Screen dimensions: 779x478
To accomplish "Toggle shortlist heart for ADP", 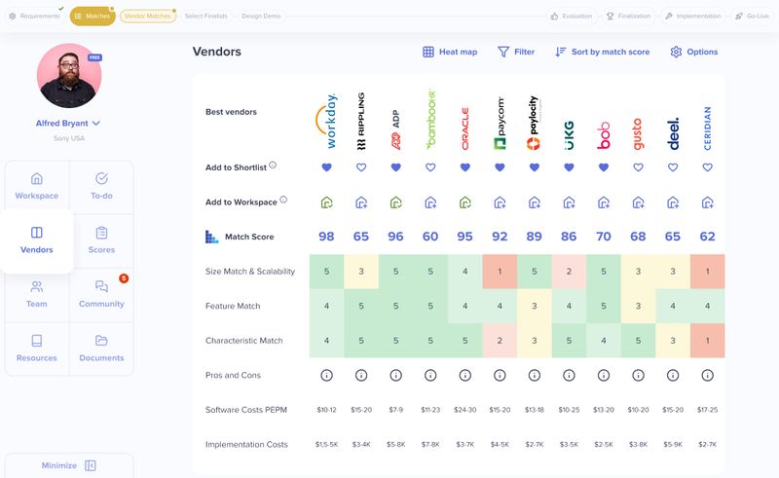I will (x=396, y=167).
